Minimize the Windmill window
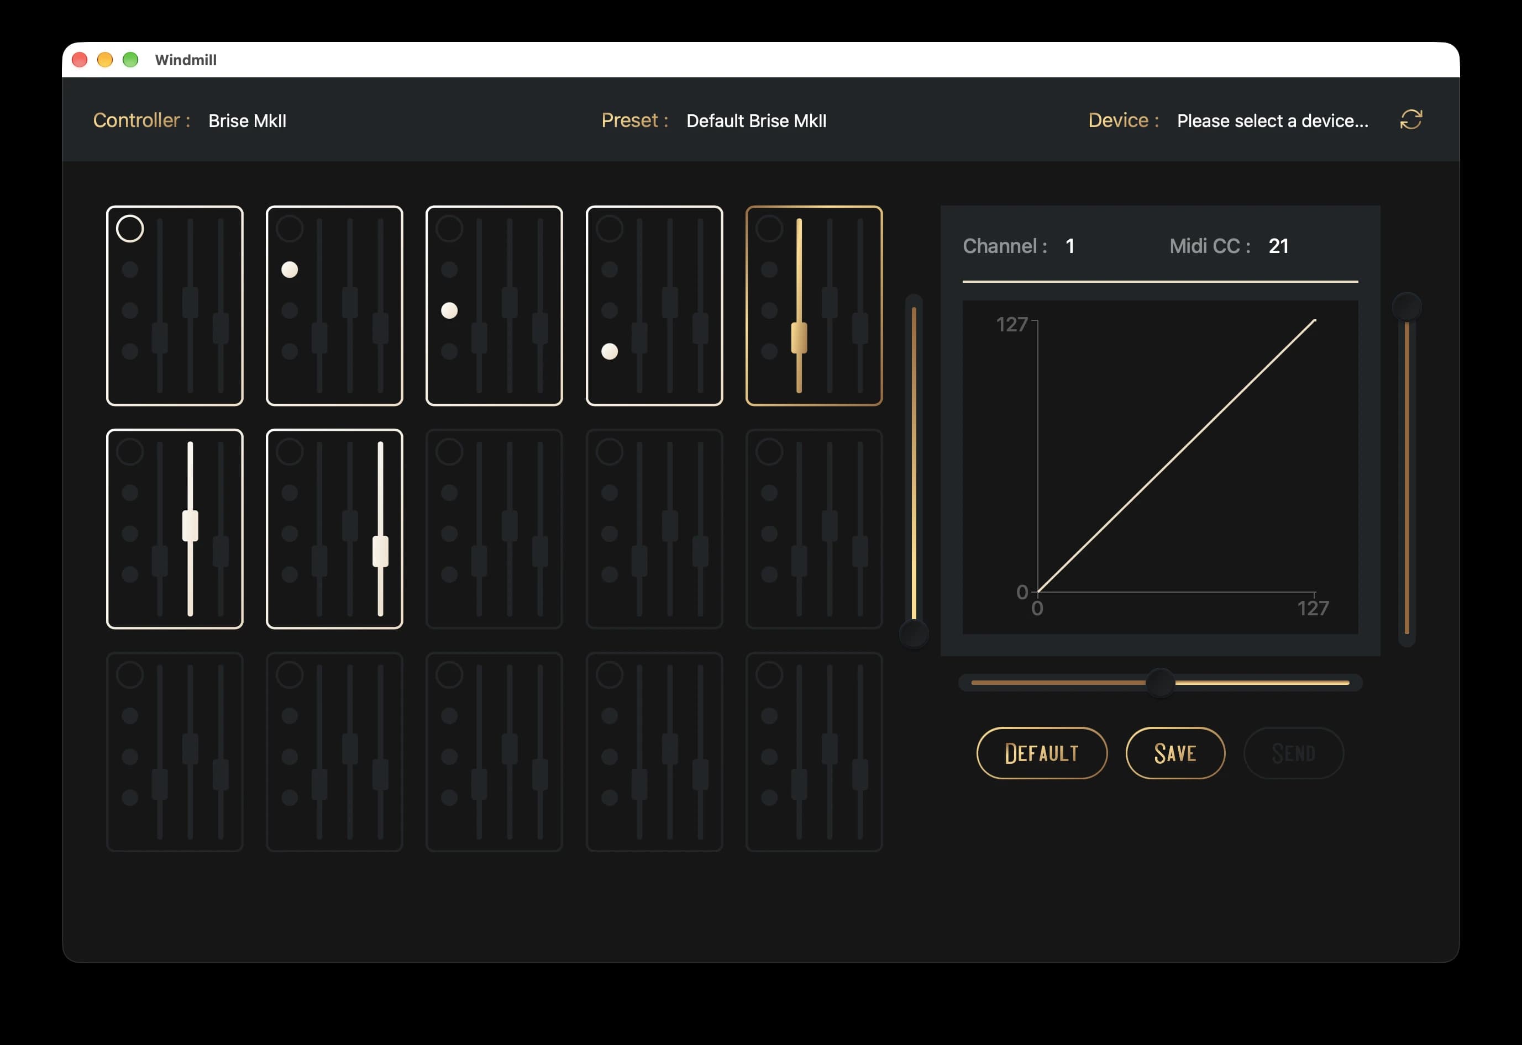 point(105,60)
